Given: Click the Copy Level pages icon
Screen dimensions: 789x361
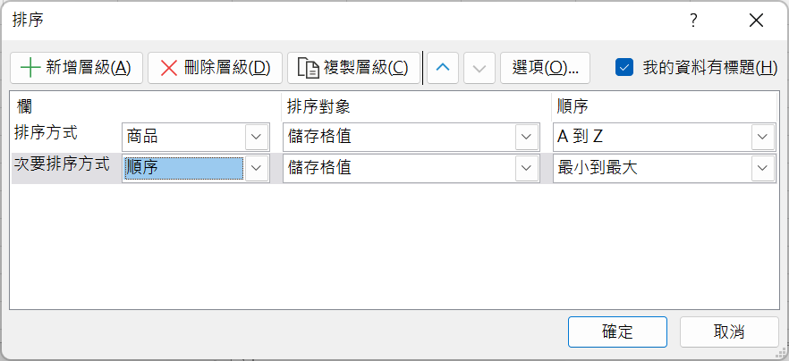Looking at the screenshot, I should 309,68.
